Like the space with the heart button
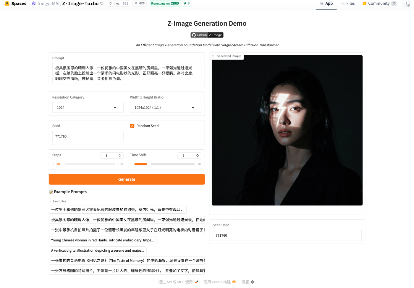The width and height of the screenshot is (414, 288). pyautogui.click(x=114, y=4)
